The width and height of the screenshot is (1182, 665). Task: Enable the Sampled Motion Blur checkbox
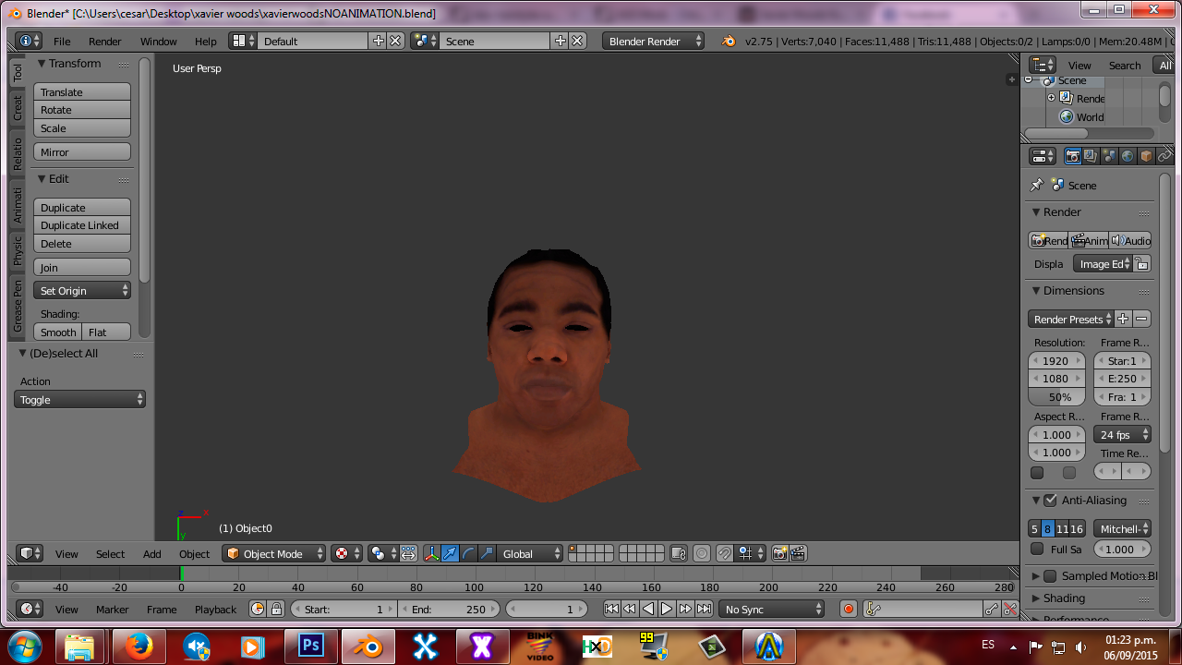[1050, 575]
